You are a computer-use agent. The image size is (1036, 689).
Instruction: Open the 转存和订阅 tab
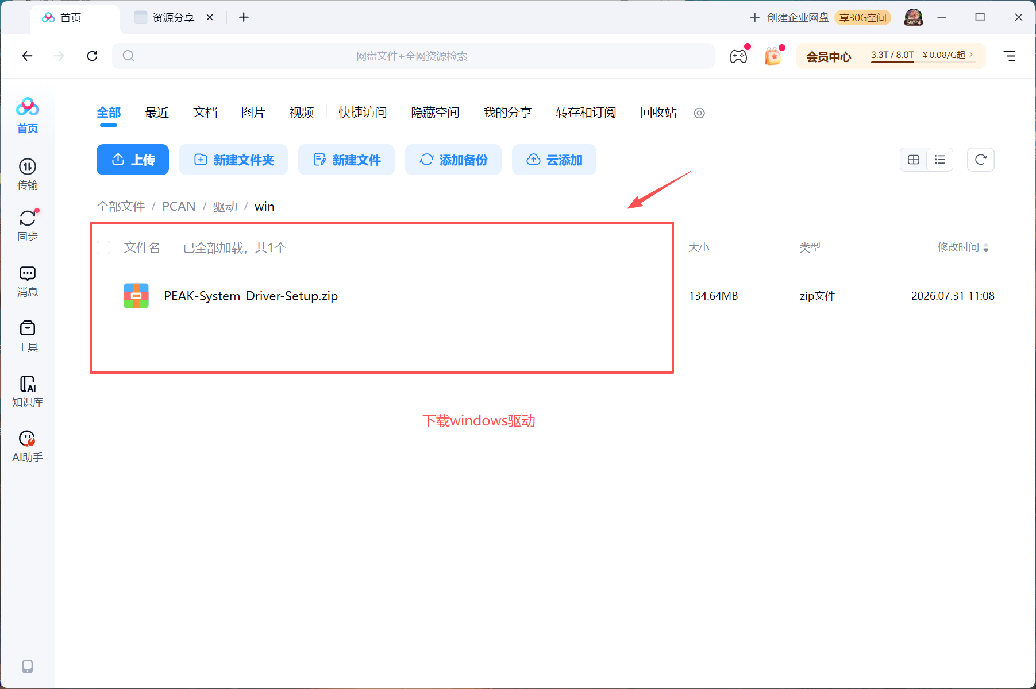[x=586, y=113]
